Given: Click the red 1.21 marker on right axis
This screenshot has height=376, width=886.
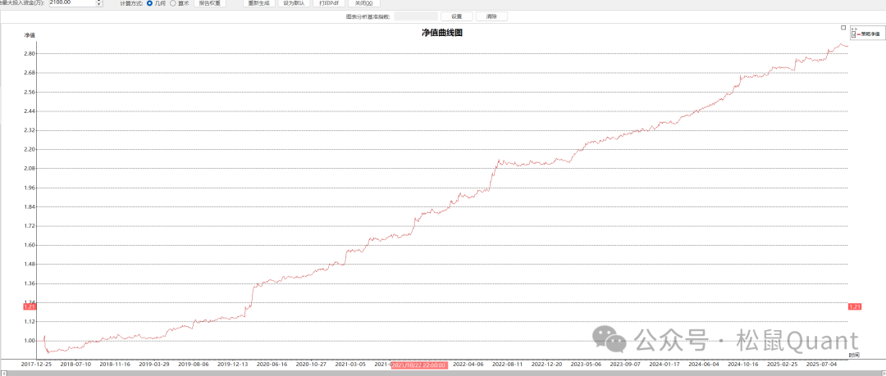Looking at the screenshot, I should point(854,306).
